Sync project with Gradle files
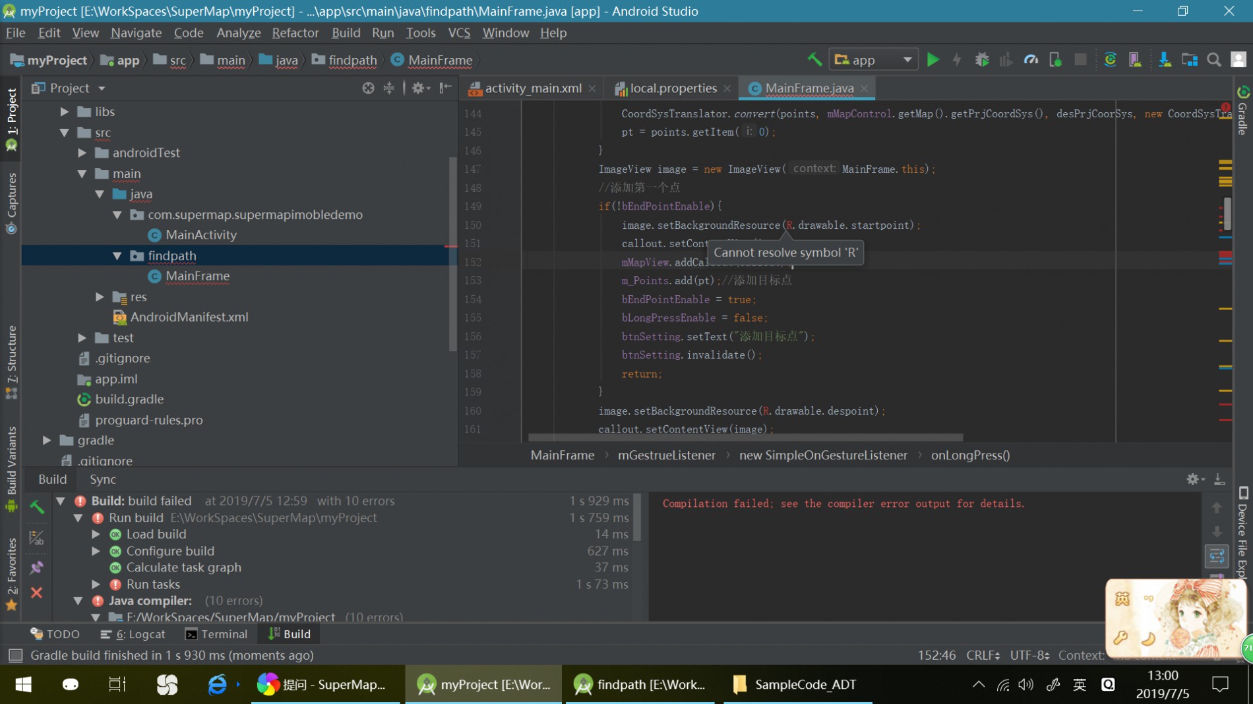The image size is (1253, 704). coord(1111,60)
